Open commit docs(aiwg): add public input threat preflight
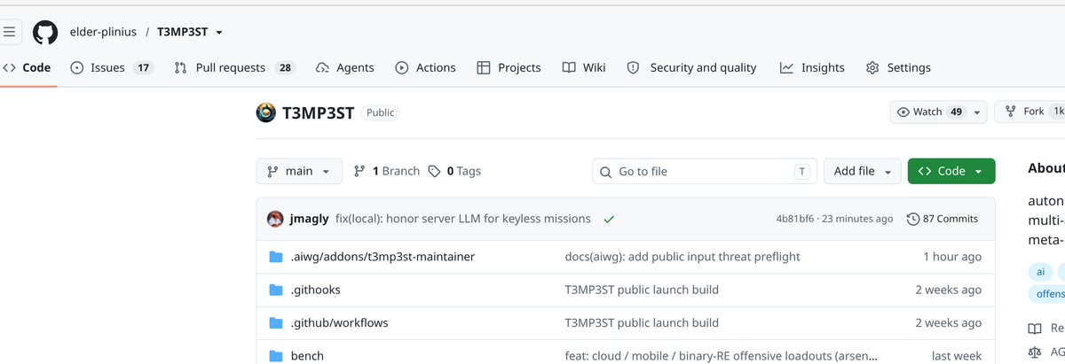Image resolution: width=1065 pixels, height=364 pixels. click(682, 257)
